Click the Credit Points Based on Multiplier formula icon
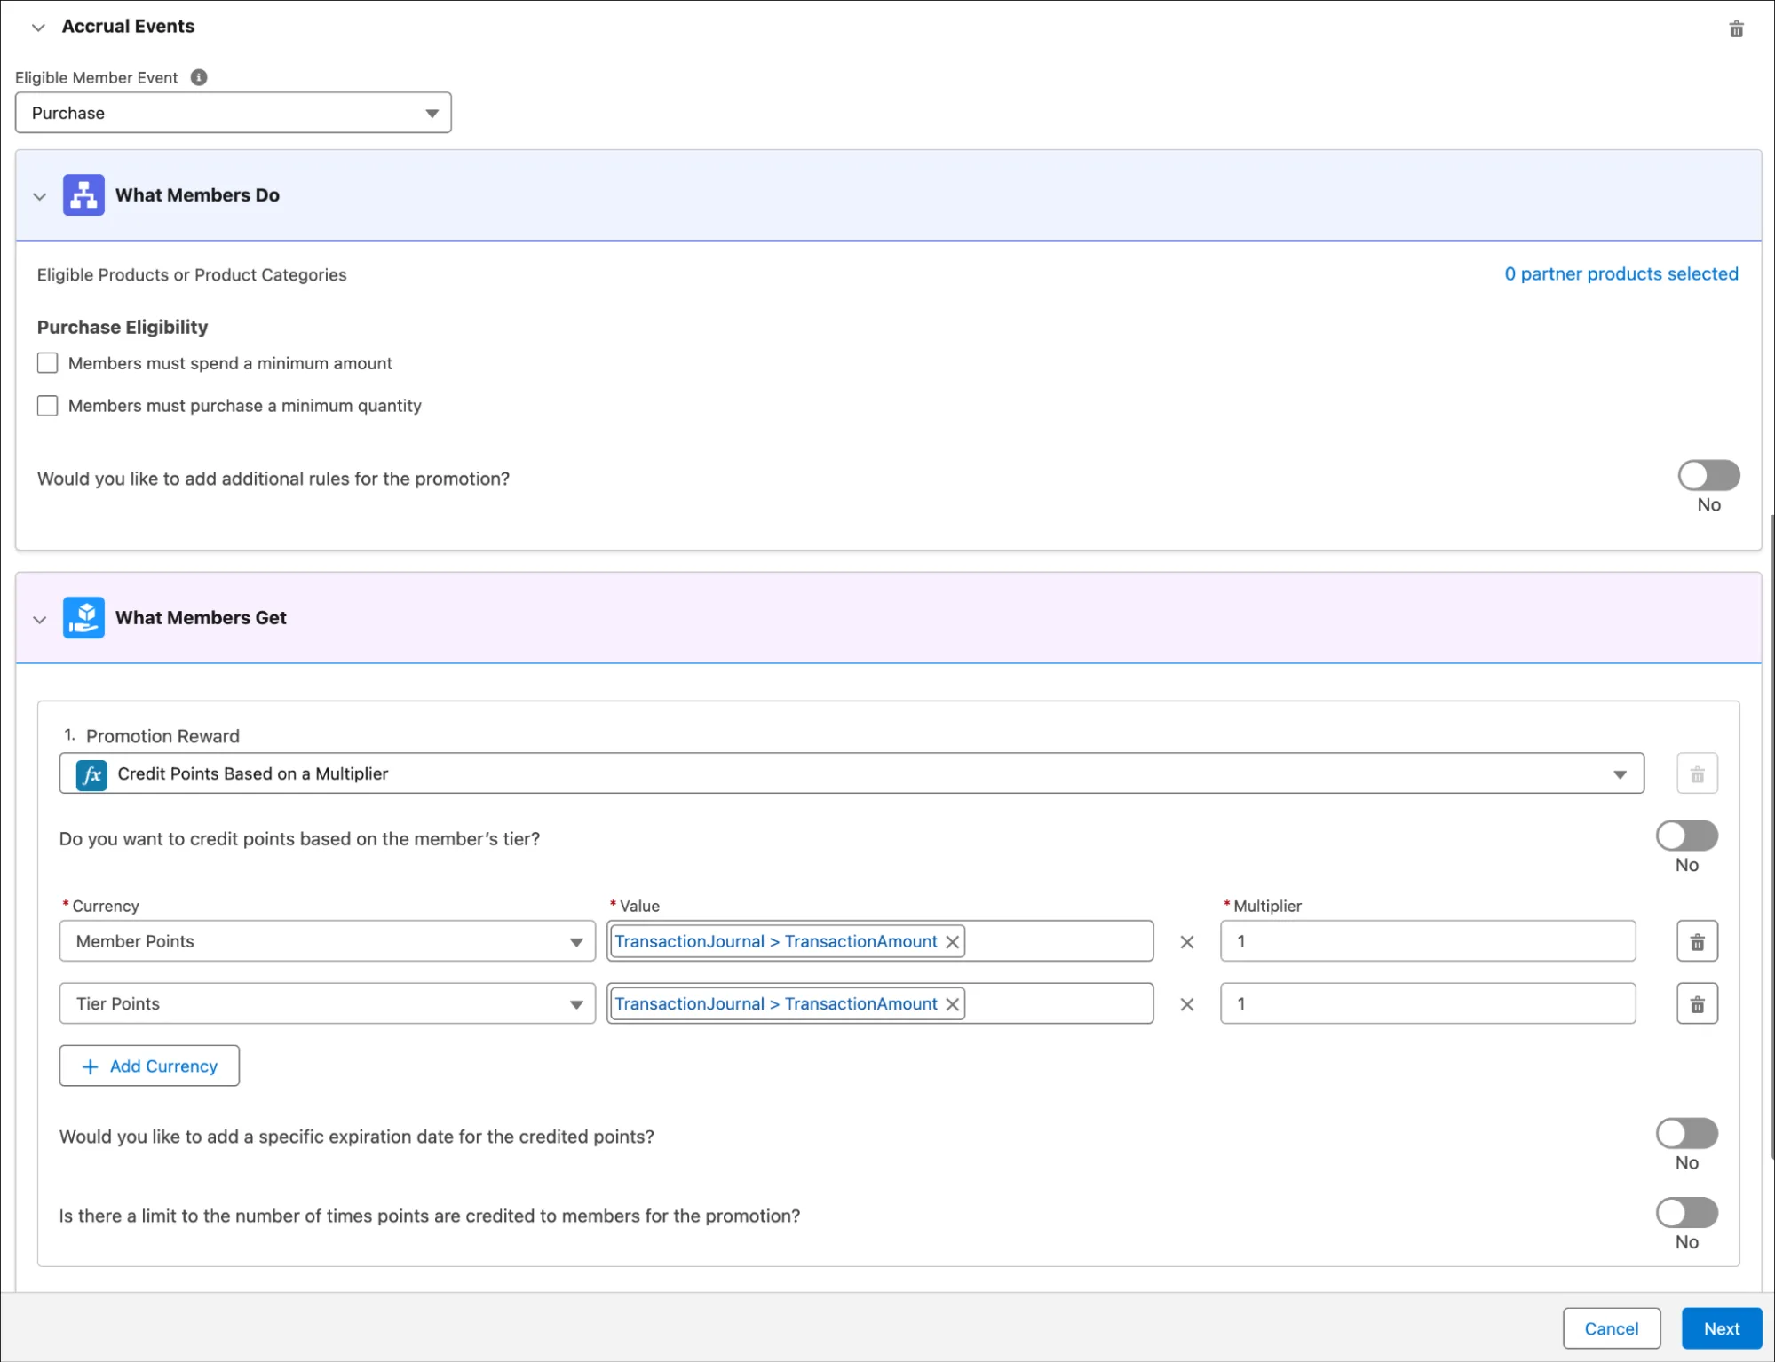 pyautogui.click(x=89, y=773)
